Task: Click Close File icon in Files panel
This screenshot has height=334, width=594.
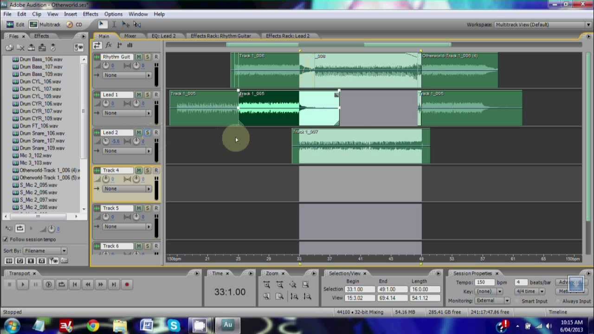Action: point(20,47)
